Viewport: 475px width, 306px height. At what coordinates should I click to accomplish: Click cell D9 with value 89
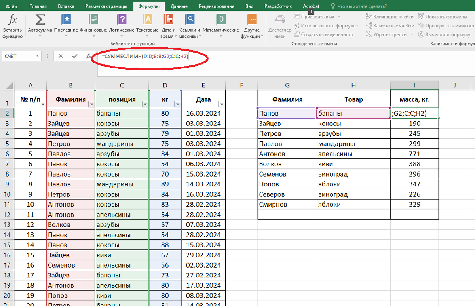pyautogui.click(x=165, y=184)
